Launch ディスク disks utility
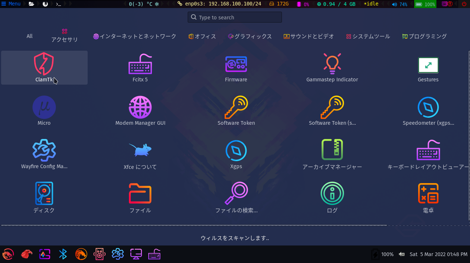This screenshot has width=470, height=263. point(44,198)
